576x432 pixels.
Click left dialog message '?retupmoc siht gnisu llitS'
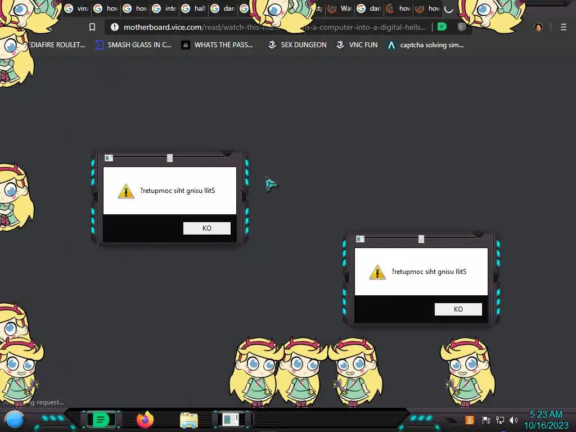[x=177, y=191]
